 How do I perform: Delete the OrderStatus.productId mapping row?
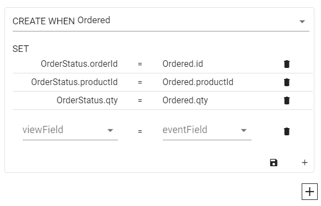pos(287,82)
